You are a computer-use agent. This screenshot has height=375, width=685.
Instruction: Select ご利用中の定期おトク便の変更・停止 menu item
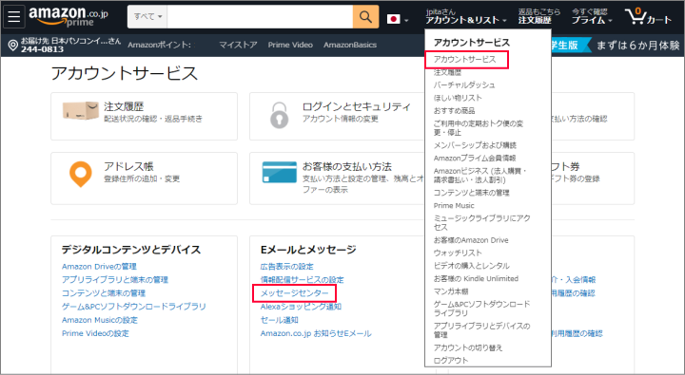(479, 128)
